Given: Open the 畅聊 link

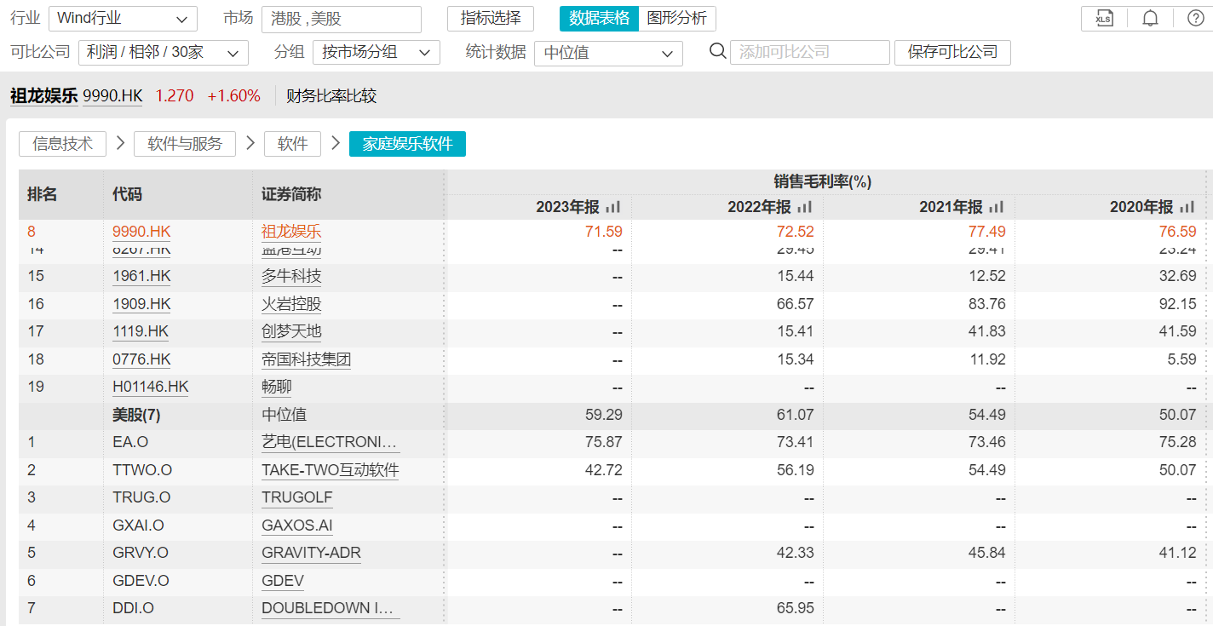Looking at the screenshot, I should click(x=276, y=387).
